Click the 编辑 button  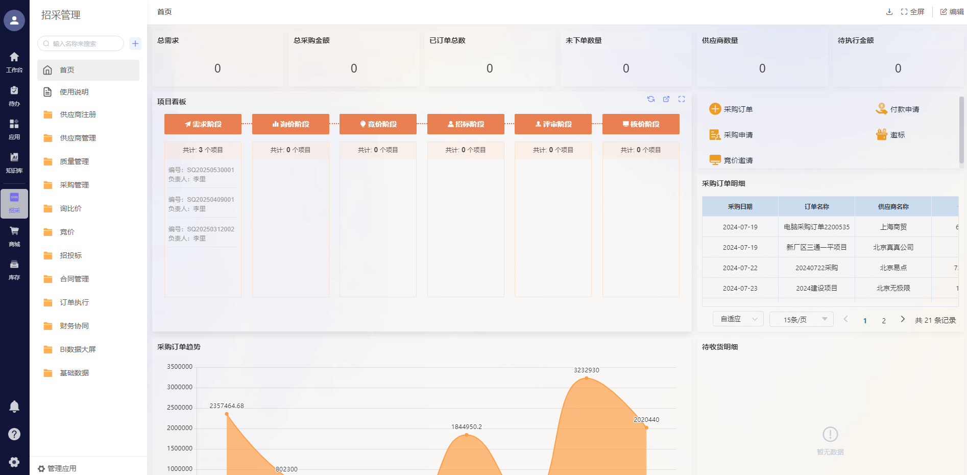pos(952,12)
